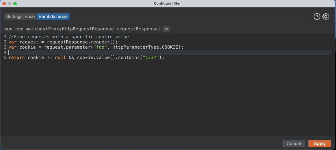336x150 pixels.
Task: Select Bambda mode
Action: (53, 16)
